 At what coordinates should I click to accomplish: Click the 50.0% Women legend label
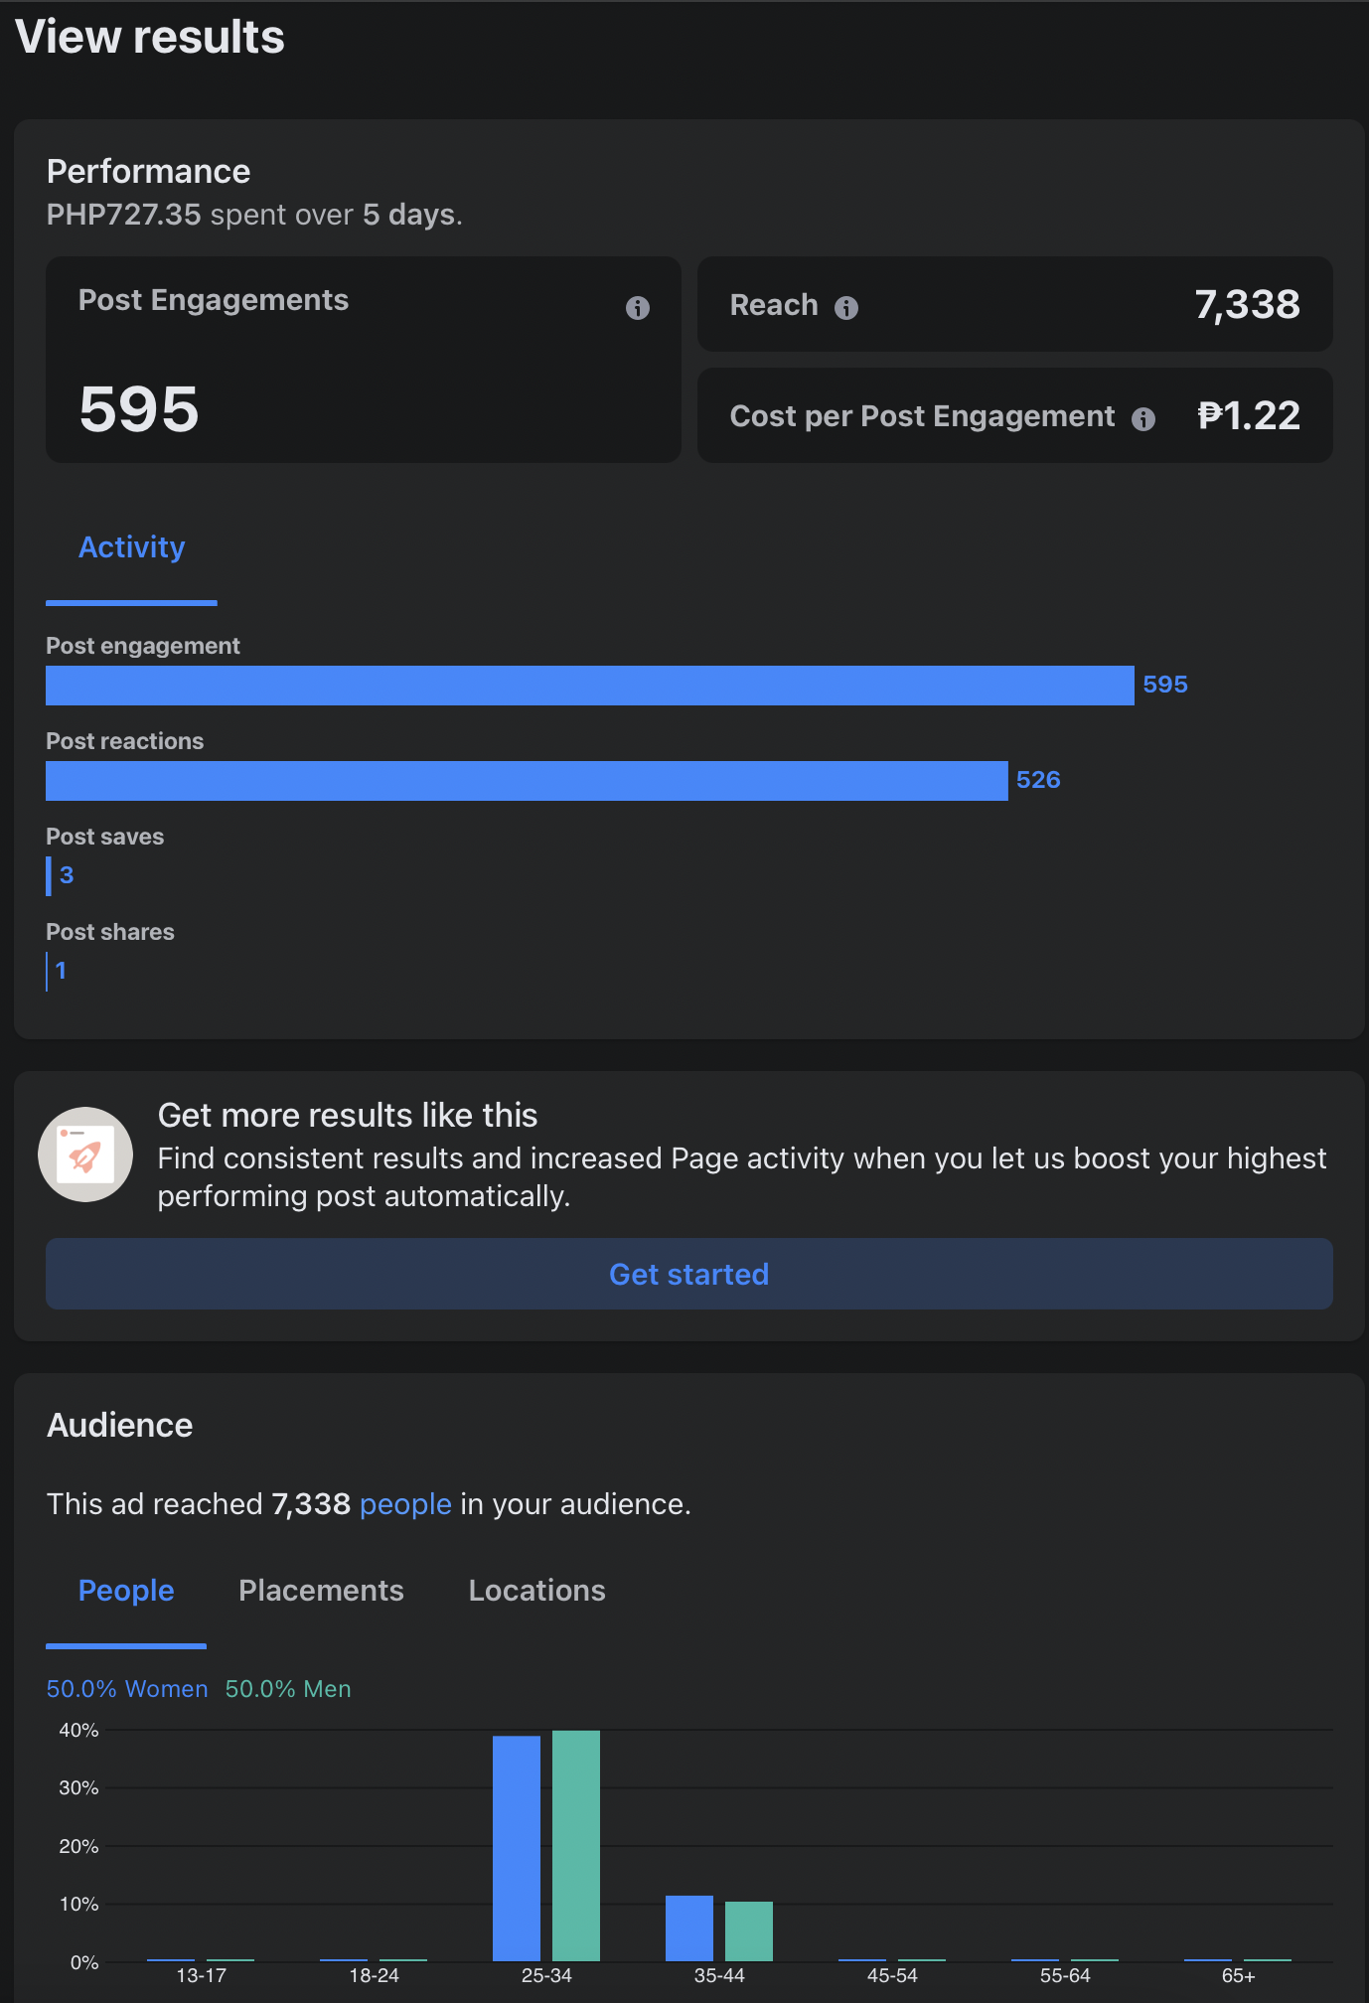pyautogui.click(x=127, y=1689)
